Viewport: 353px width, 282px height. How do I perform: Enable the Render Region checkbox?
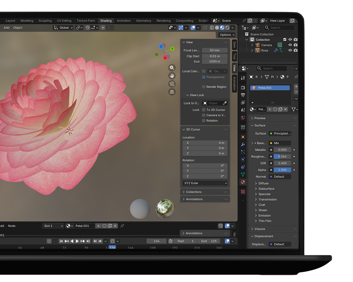click(x=204, y=87)
